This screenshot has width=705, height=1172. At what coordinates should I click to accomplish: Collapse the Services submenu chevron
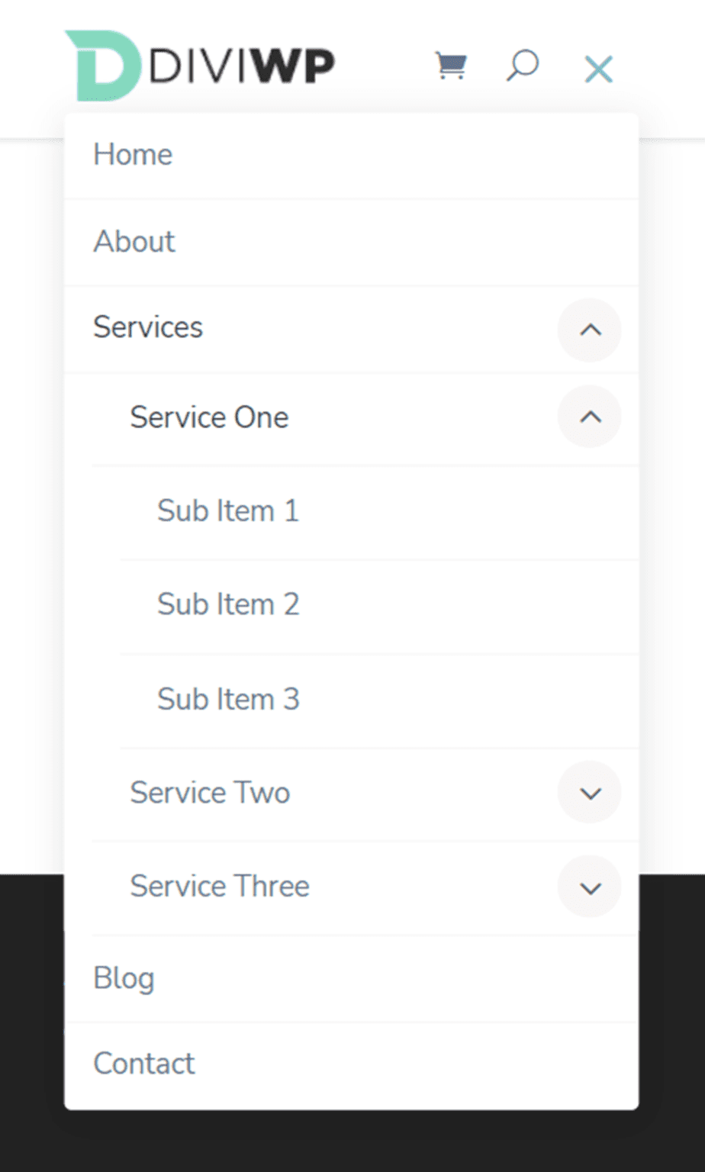pyautogui.click(x=589, y=330)
